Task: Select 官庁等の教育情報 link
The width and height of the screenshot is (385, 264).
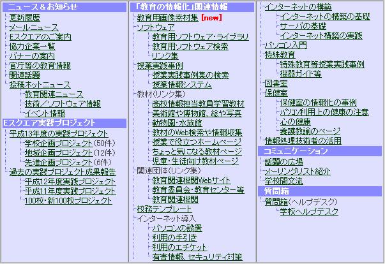Action: 40,65
